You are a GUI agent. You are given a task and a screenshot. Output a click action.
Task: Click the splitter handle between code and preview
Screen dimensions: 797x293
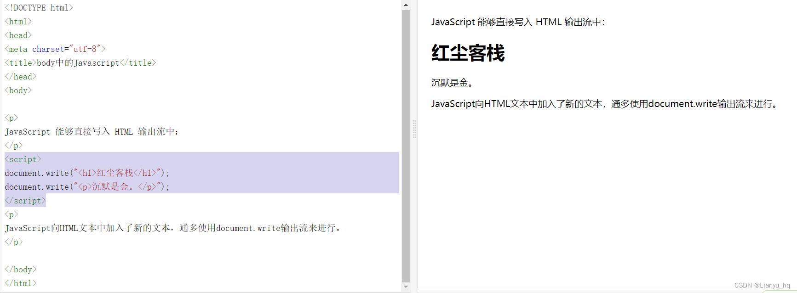[414, 129]
